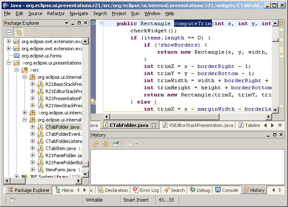
Task: Open the Refactor menu
Action: tap(56, 13)
